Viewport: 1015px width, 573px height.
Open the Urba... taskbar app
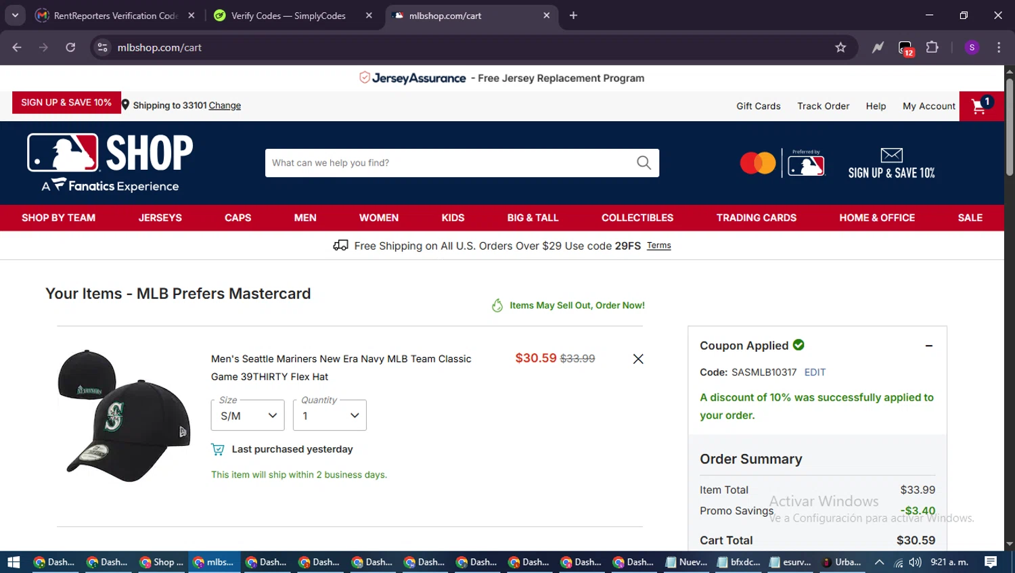point(842,562)
